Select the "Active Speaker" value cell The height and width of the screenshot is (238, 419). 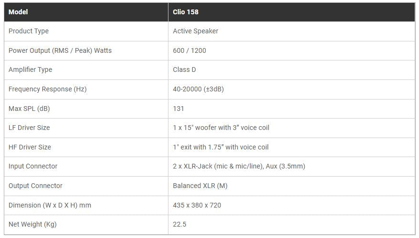pos(195,31)
